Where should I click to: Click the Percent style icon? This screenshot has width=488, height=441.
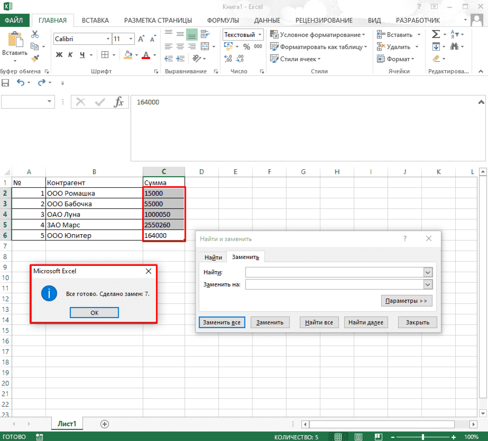247,46
